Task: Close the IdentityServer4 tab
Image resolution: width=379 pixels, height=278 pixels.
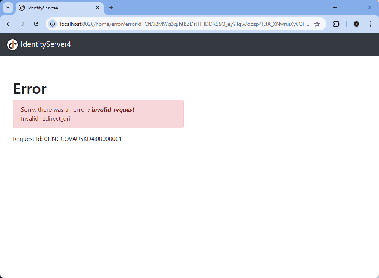Action: click(x=98, y=8)
